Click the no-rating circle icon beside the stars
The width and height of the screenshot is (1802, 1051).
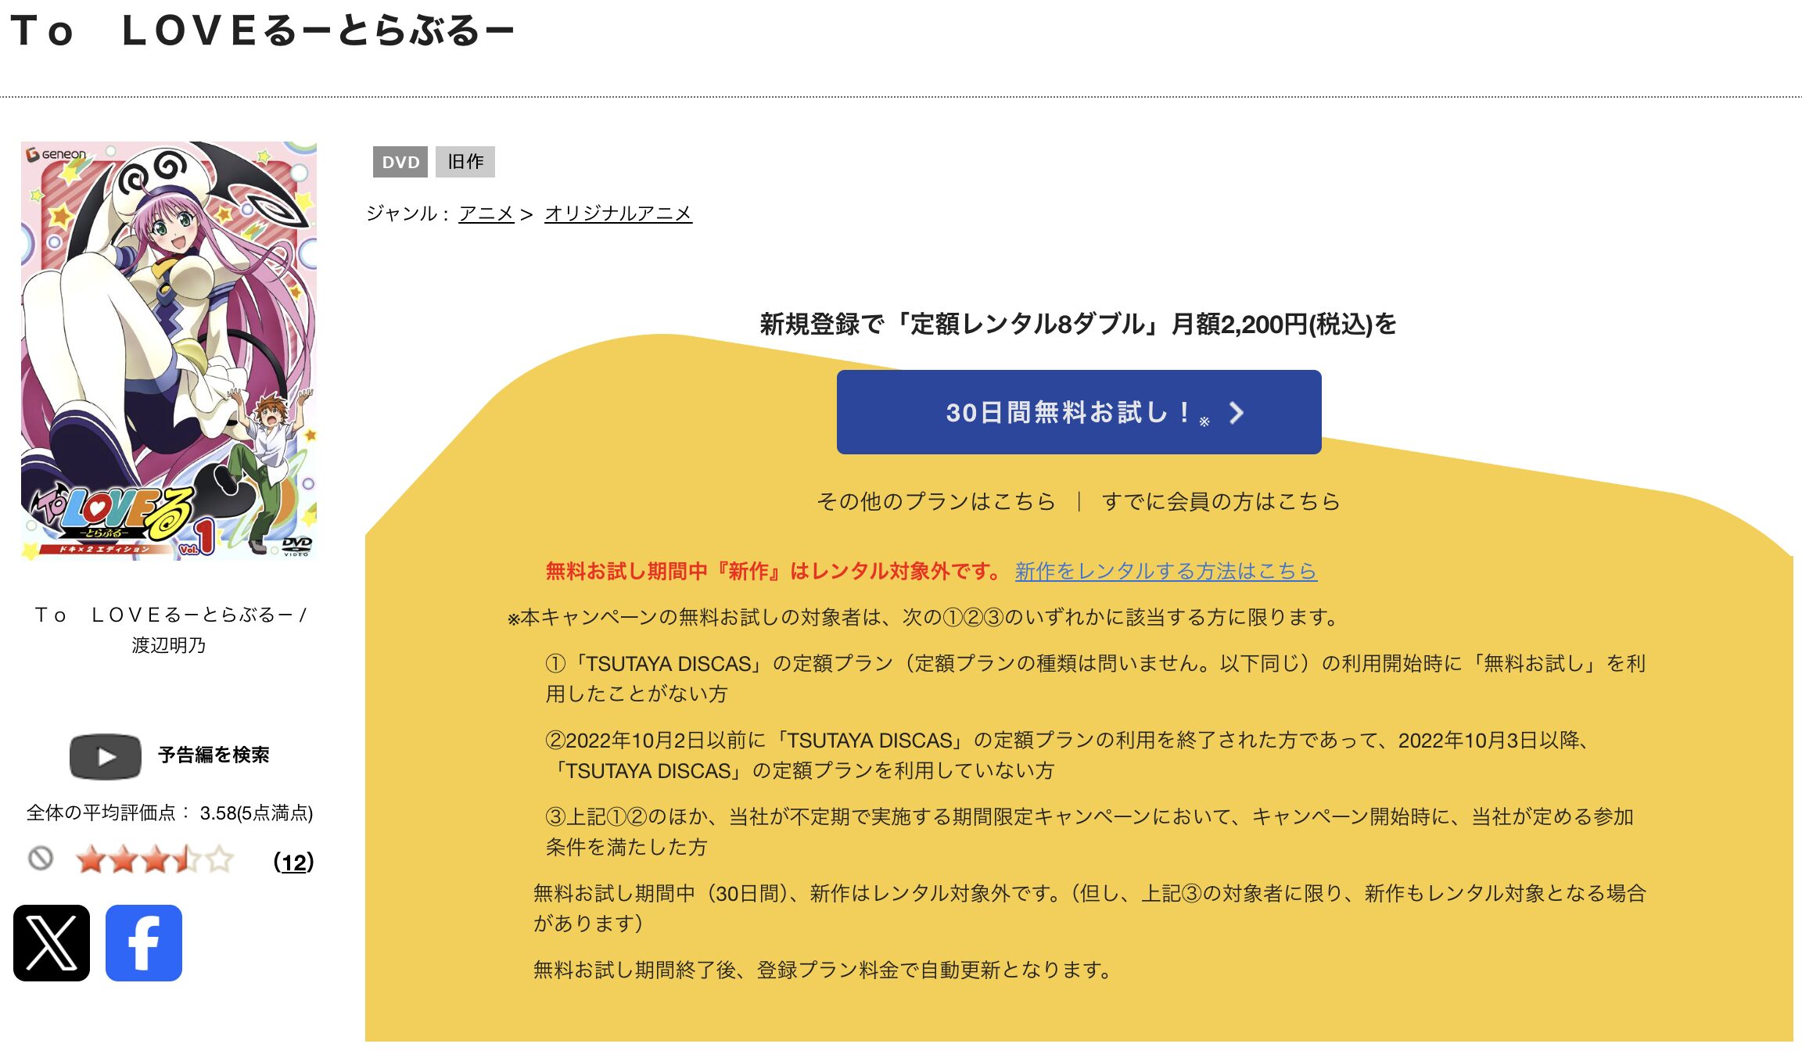[41, 859]
